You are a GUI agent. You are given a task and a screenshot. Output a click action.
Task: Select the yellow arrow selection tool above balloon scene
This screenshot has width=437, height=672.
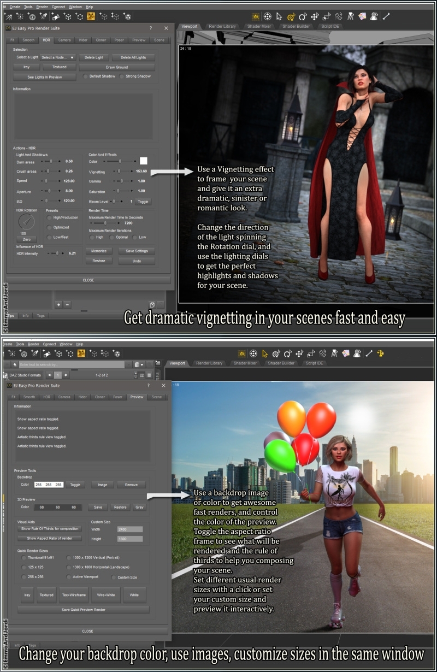(x=265, y=353)
